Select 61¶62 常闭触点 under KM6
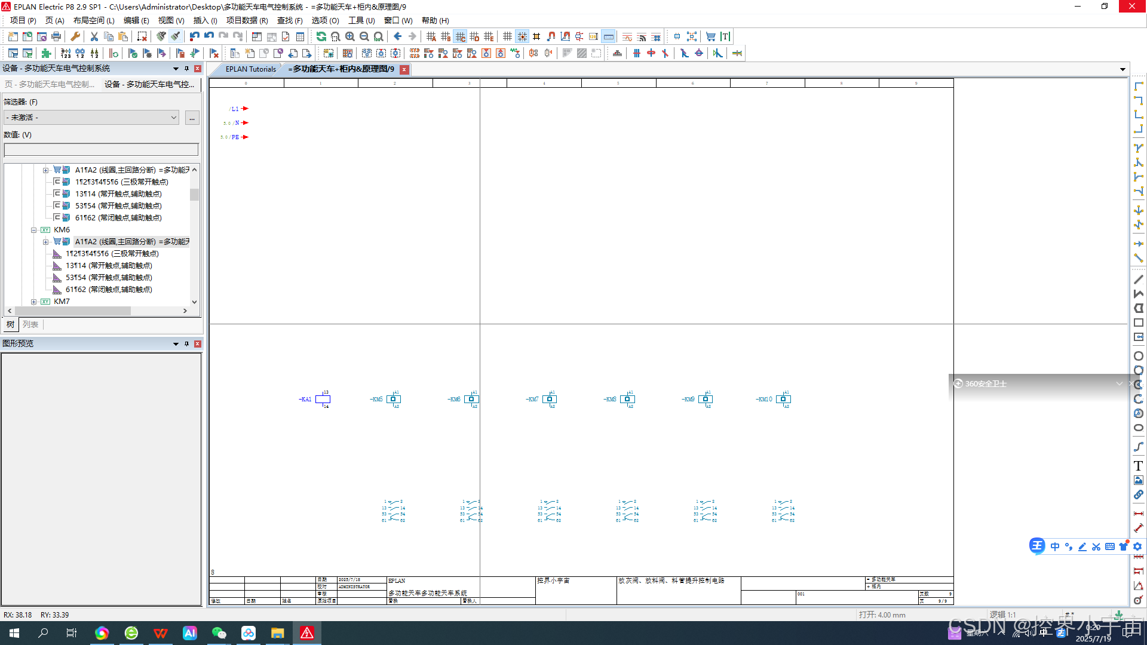1147x645 pixels. [109, 290]
